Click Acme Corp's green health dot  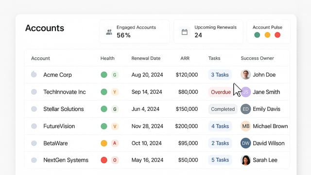coord(104,75)
